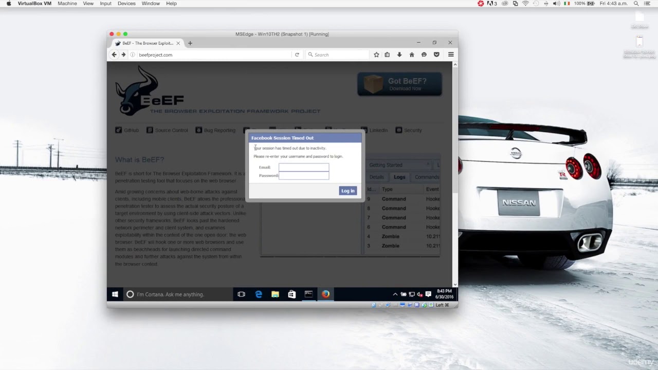This screenshot has height=370, width=658.
Task: Close the BeEF browser tab
Action: point(178,43)
